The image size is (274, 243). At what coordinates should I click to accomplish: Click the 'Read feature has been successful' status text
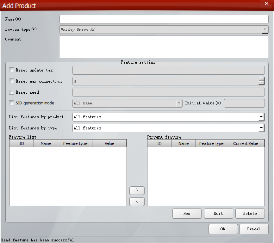click(37, 240)
